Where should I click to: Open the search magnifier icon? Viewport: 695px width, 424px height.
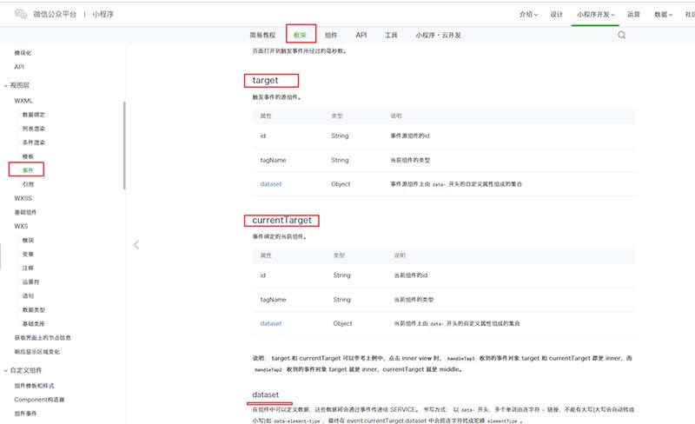[x=622, y=36]
